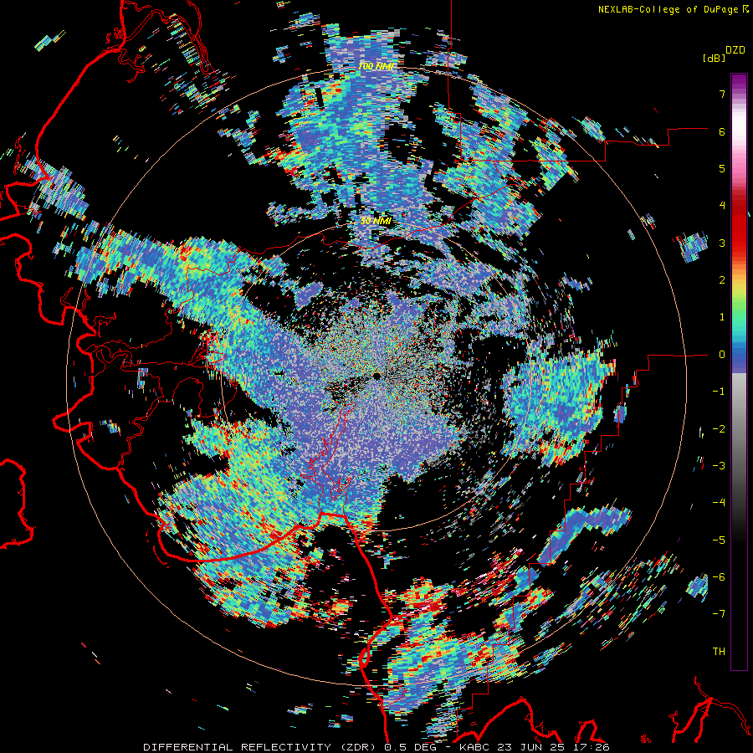
Task: Click the "3" value on the dB scale
Action: pyautogui.click(x=722, y=243)
